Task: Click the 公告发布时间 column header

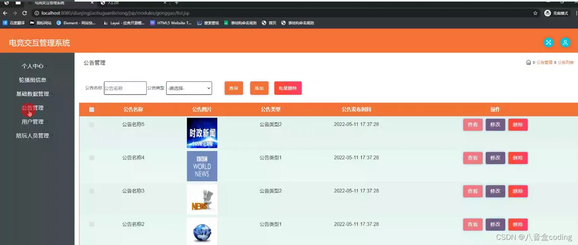Action: 356,110
